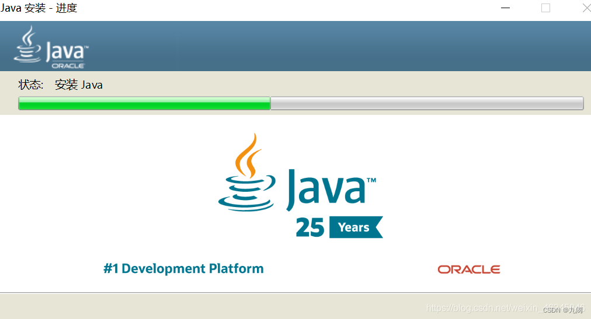This screenshot has height=319, width=591.
Task: Click the TM mark beside the Java wordmark
Action: point(371,180)
